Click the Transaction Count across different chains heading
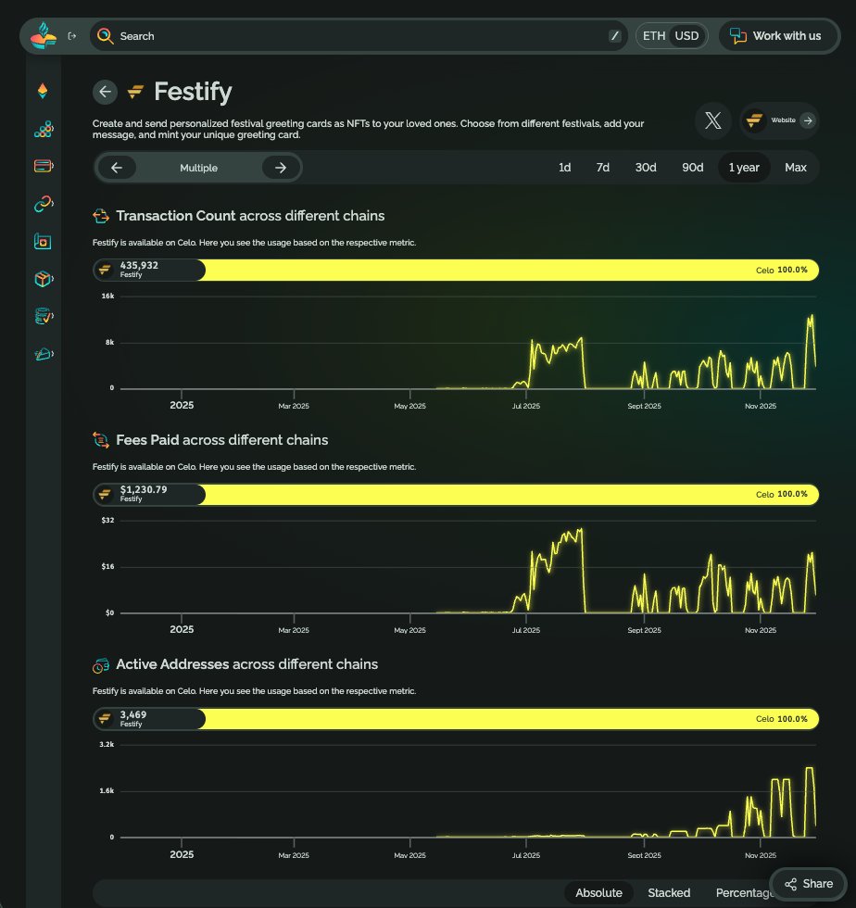This screenshot has height=908, width=856. click(250, 216)
